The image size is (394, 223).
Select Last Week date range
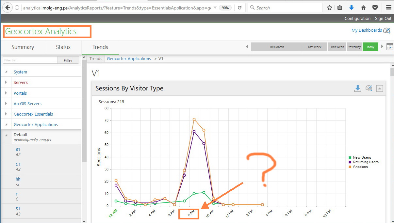[x=315, y=47]
